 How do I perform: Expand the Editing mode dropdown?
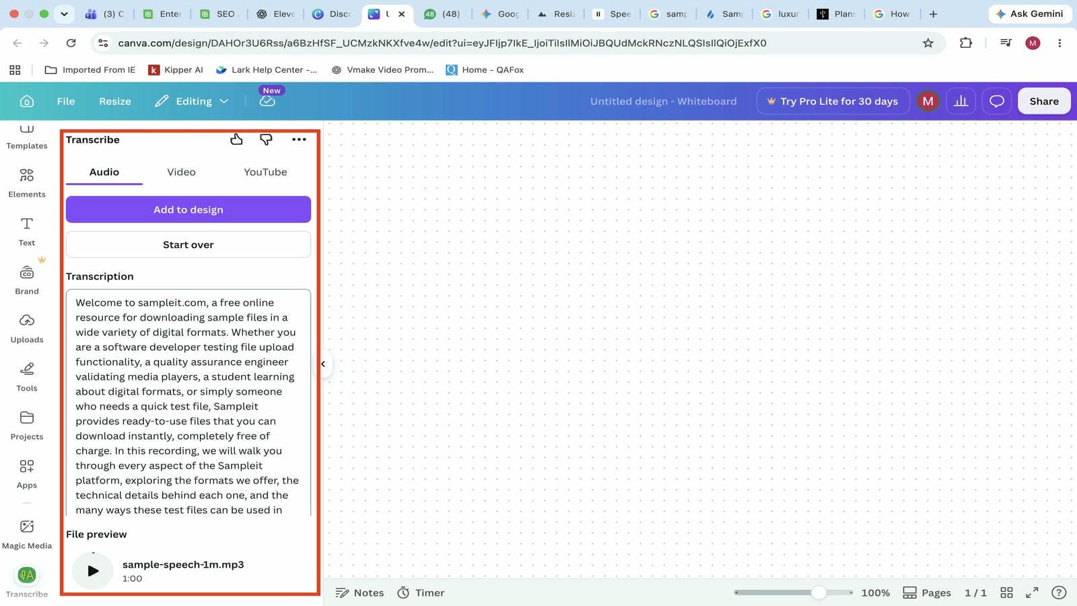pyautogui.click(x=192, y=101)
